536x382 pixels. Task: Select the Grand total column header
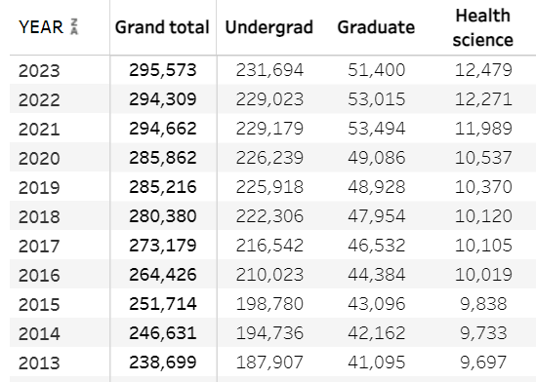pos(162,27)
